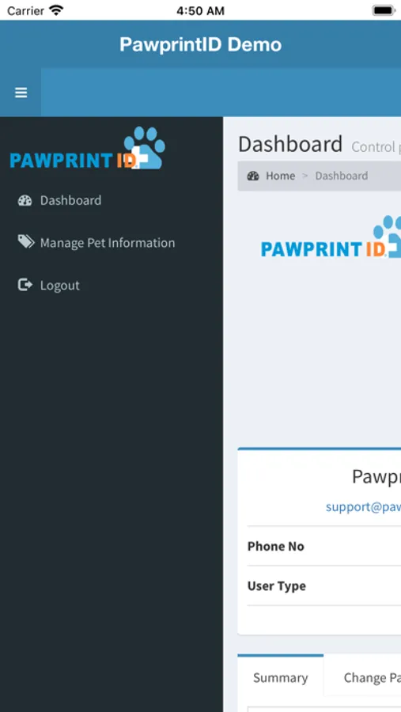
Task: Click the Home breadcrumb link
Action: (280, 176)
